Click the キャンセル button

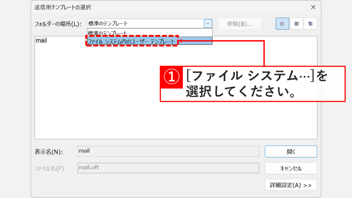[290, 168]
